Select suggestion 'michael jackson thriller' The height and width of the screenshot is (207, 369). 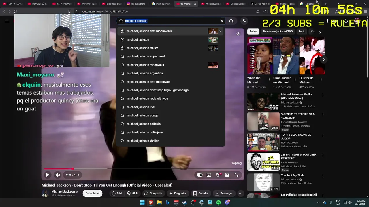coord(170,141)
